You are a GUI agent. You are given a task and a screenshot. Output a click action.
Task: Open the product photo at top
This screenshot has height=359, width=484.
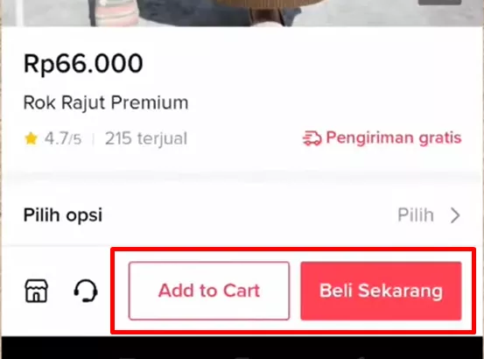tap(242, 13)
